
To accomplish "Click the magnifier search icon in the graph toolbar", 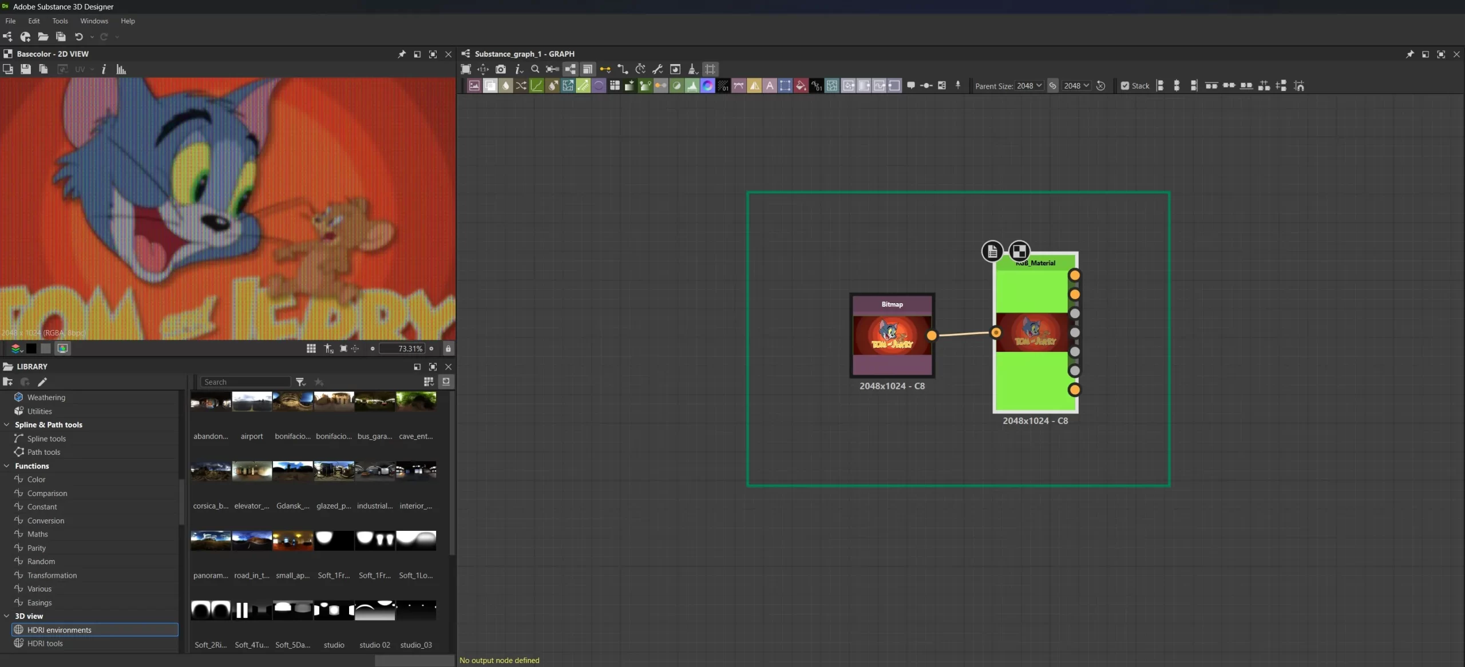I will (535, 69).
